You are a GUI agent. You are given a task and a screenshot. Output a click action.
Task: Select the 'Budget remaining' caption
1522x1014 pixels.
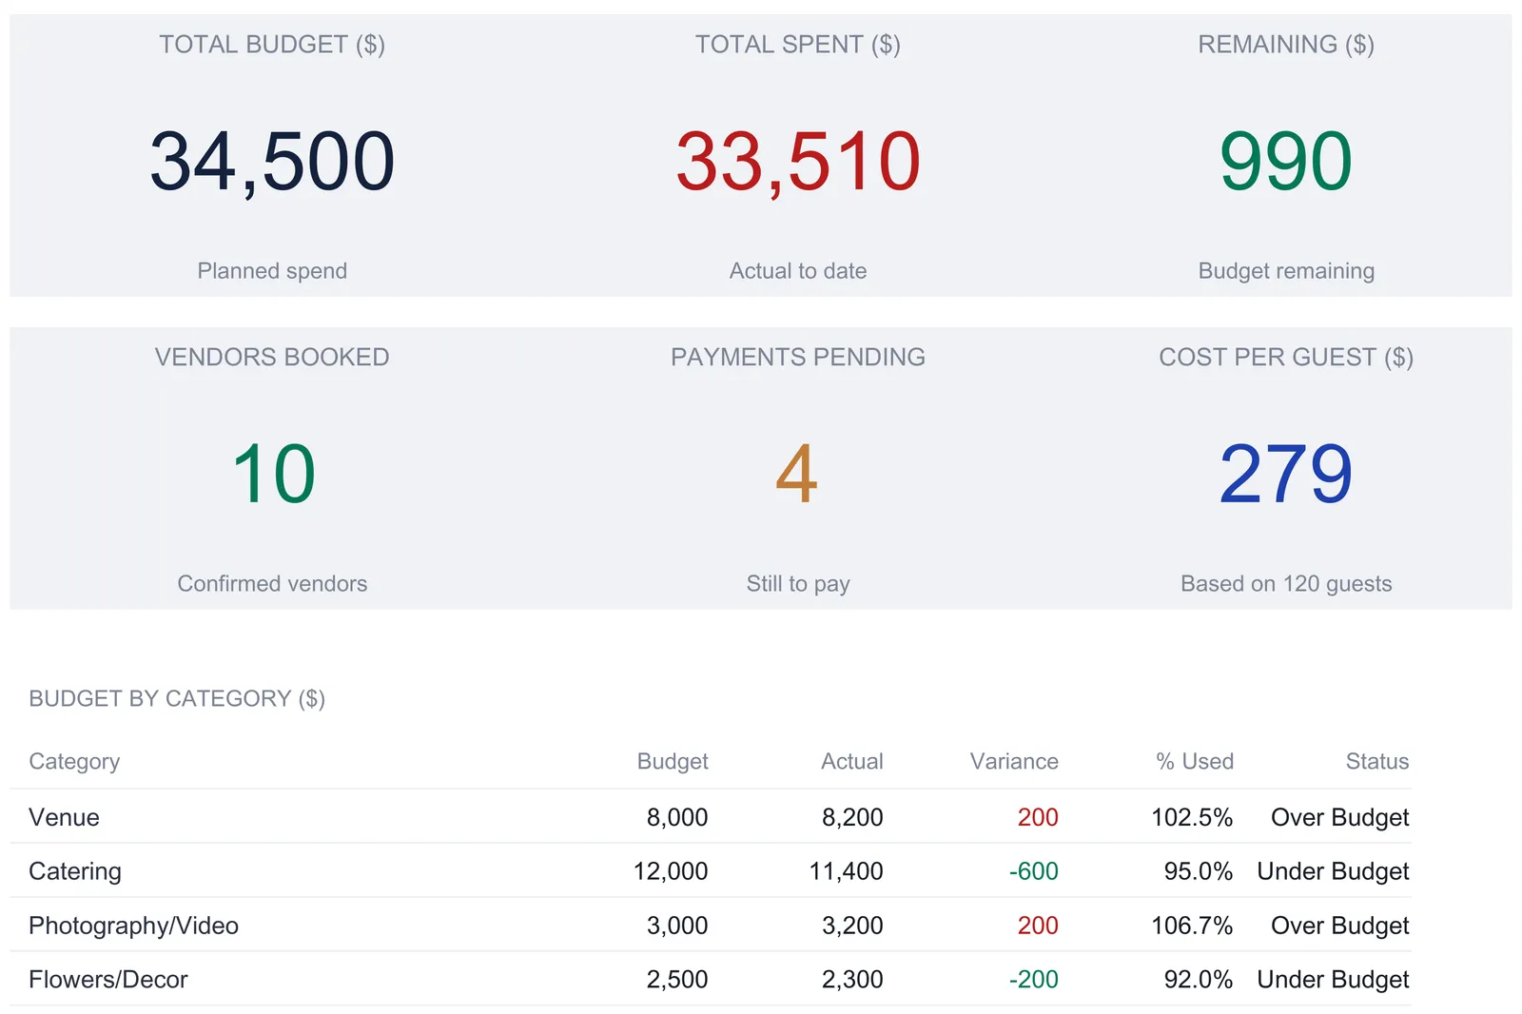(x=1286, y=271)
